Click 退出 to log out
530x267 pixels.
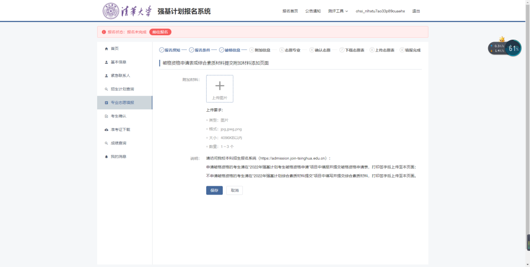(x=416, y=11)
